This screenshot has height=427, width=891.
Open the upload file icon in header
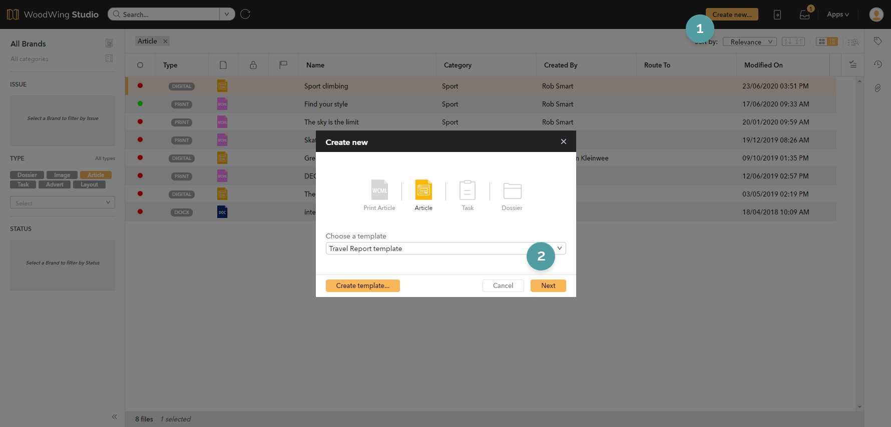(x=777, y=14)
